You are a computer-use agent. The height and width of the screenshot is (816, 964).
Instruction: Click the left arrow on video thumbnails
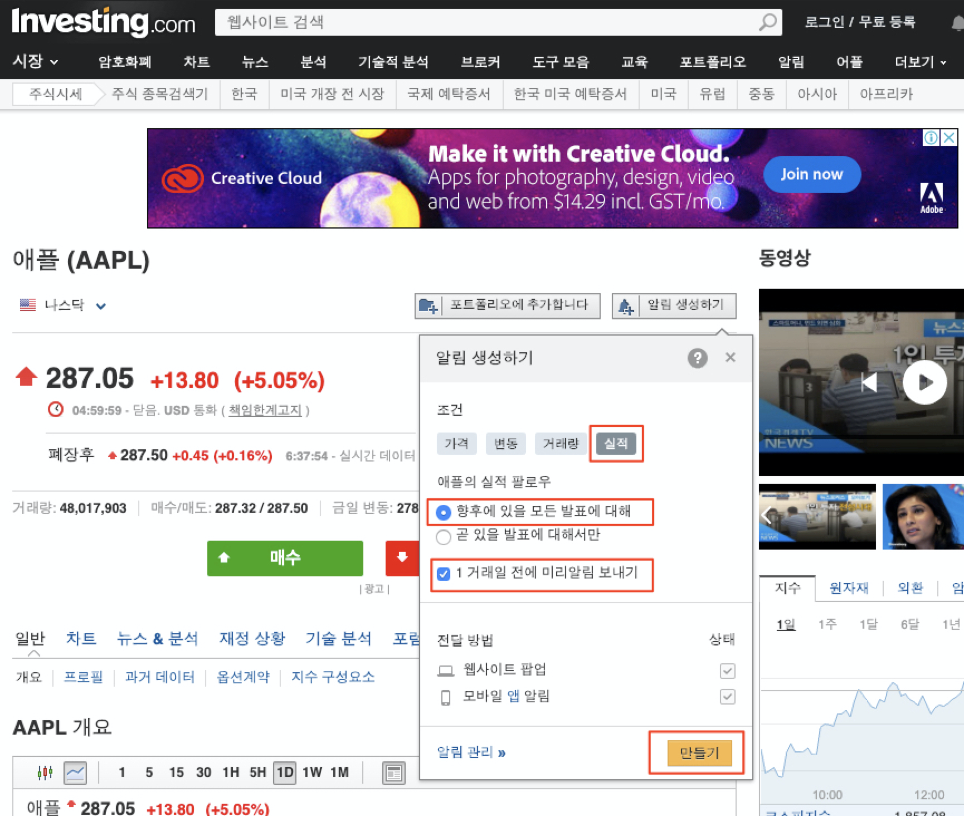766,516
